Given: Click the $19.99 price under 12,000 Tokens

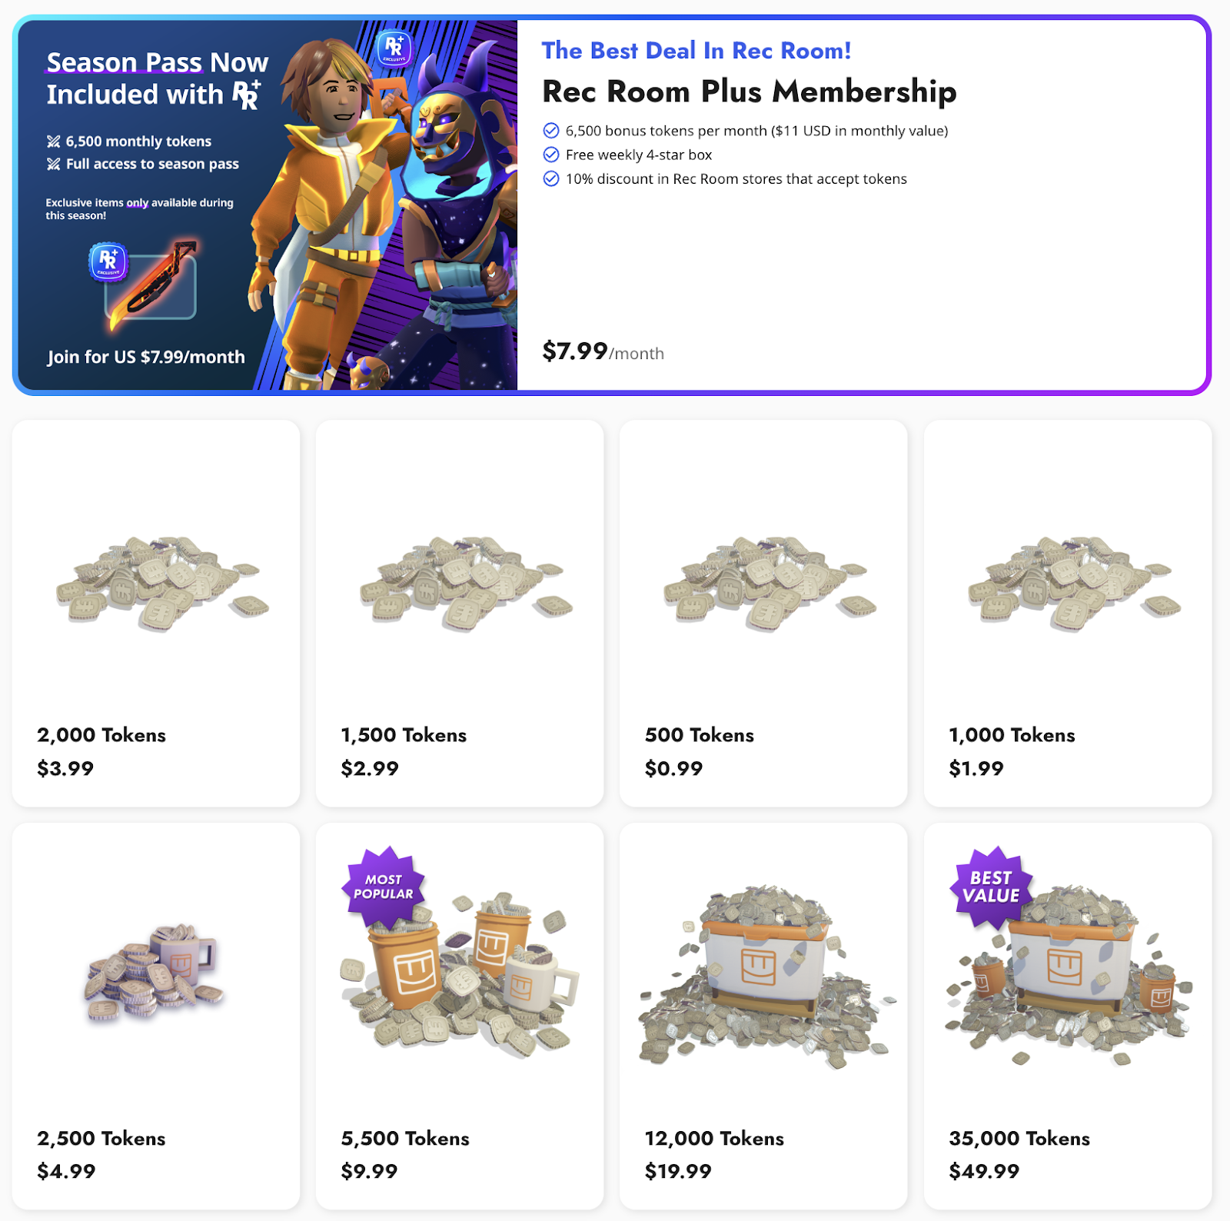Looking at the screenshot, I should pos(678,1172).
